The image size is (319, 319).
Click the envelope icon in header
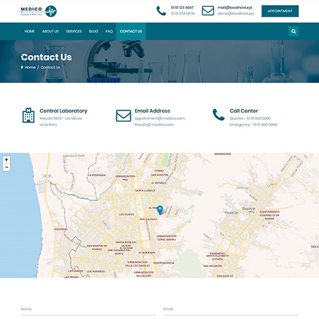click(x=208, y=11)
